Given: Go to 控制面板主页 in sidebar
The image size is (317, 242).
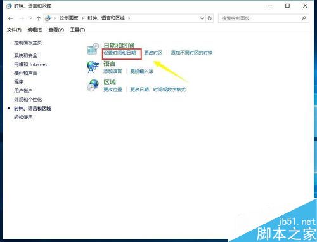Looking at the screenshot, I should tap(28, 43).
